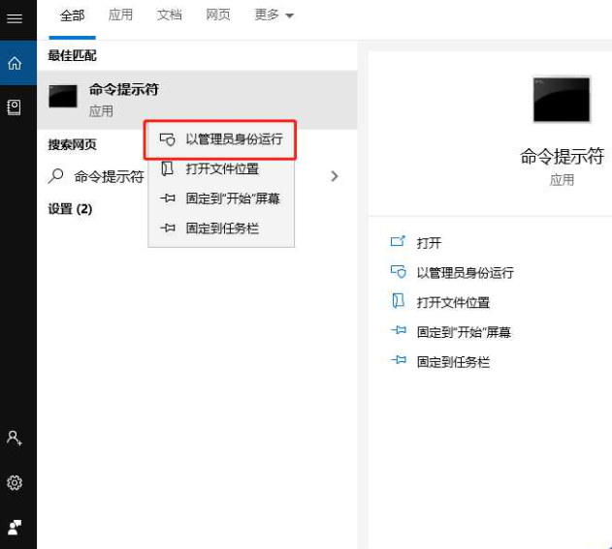Screen dimensions: 612x549
Task: Expand web search result chevron arrow
Action: click(334, 176)
